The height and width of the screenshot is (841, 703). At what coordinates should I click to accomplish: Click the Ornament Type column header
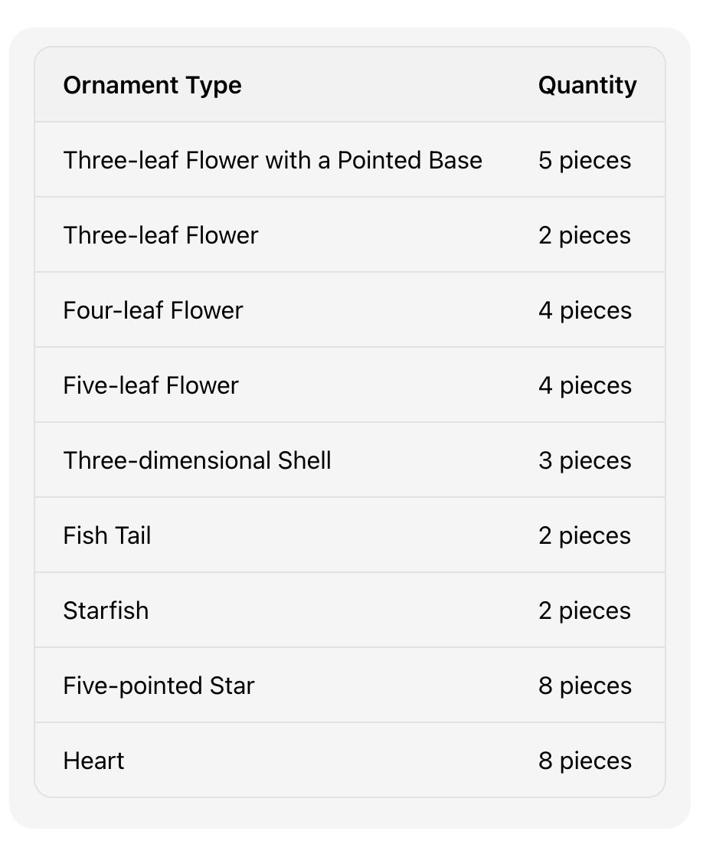[152, 85]
